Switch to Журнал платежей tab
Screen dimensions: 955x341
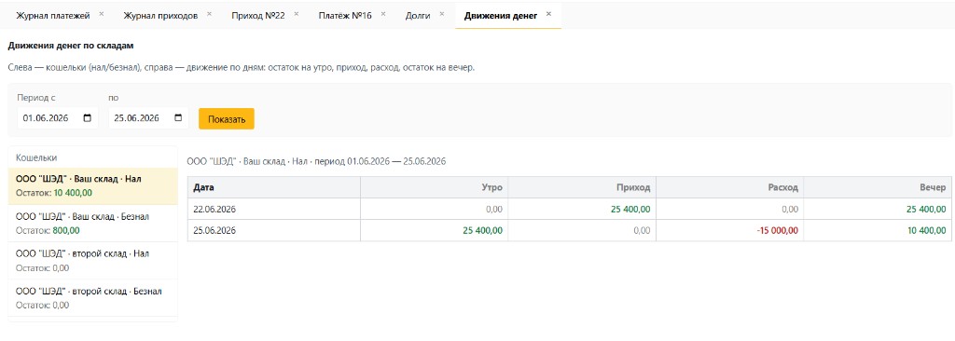pyautogui.click(x=52, y=16)
